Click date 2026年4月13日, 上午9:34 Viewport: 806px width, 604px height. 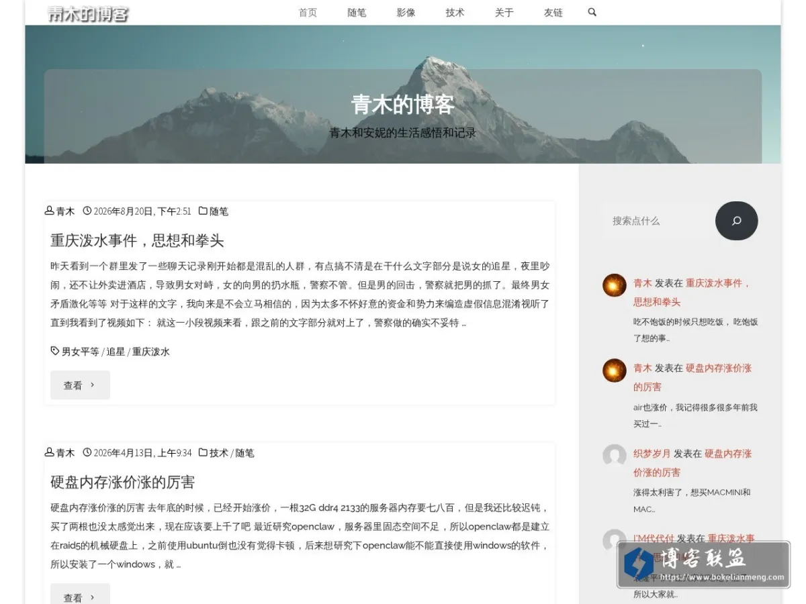click(x=142, y=453)
